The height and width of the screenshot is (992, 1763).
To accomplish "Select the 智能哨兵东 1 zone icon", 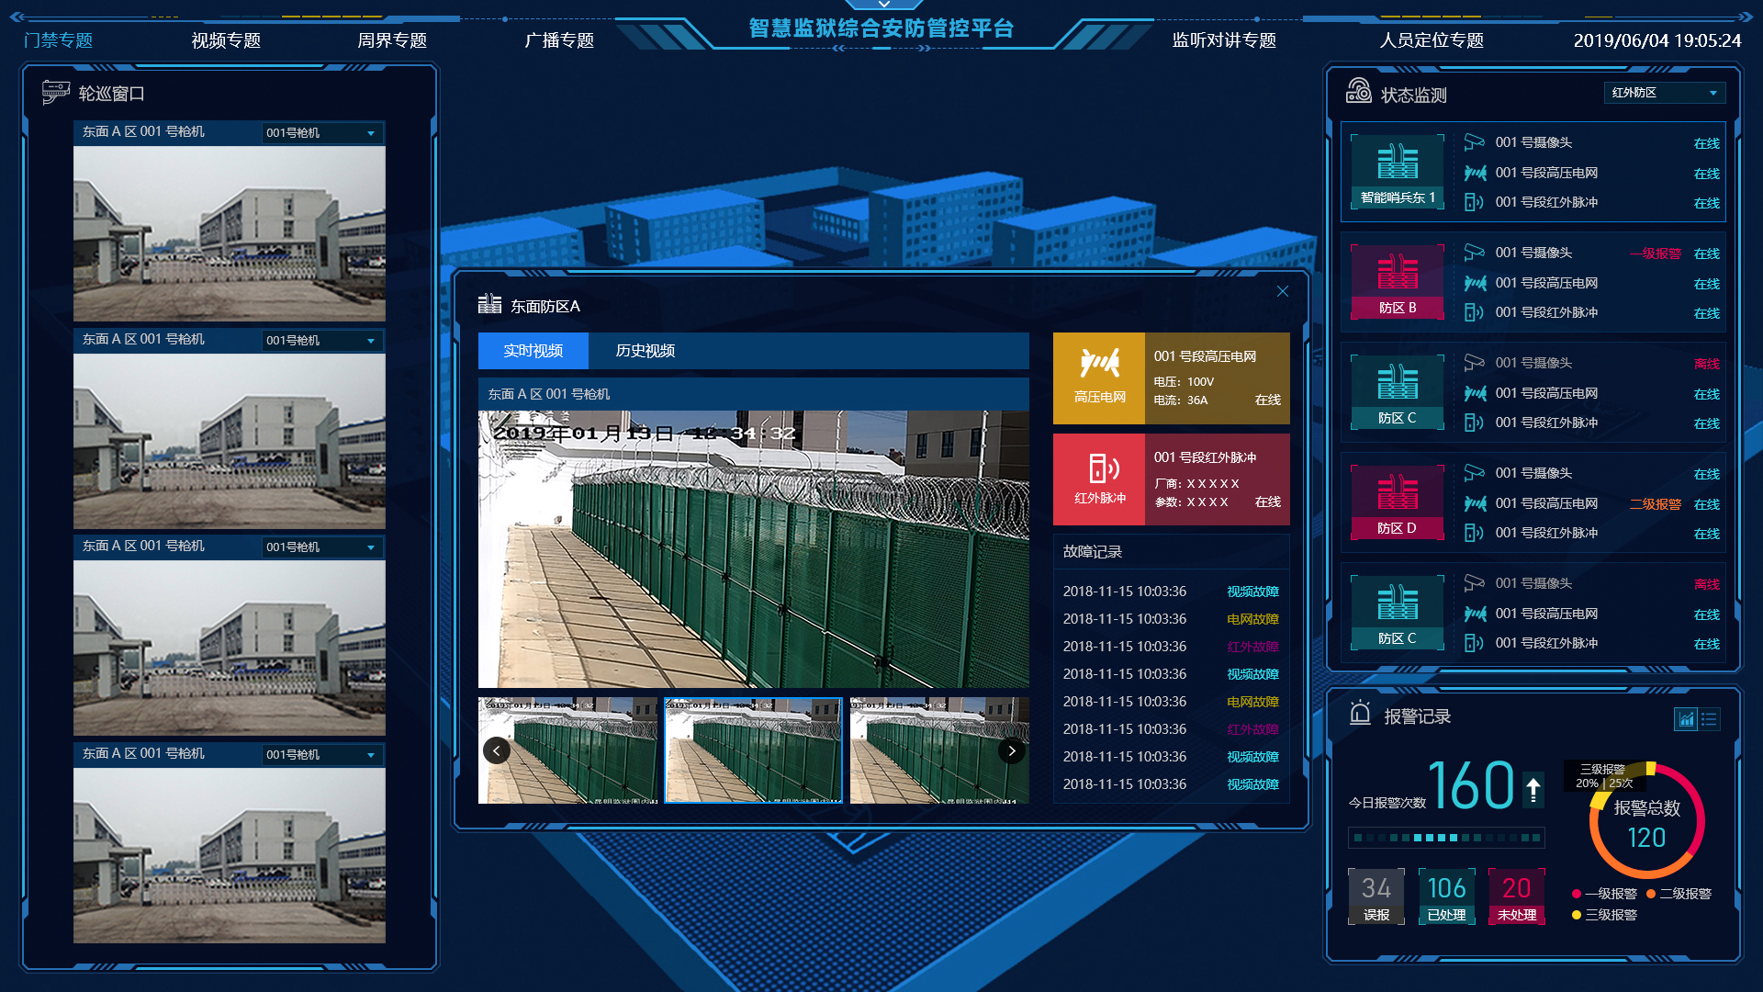I will pos(1397,163).
